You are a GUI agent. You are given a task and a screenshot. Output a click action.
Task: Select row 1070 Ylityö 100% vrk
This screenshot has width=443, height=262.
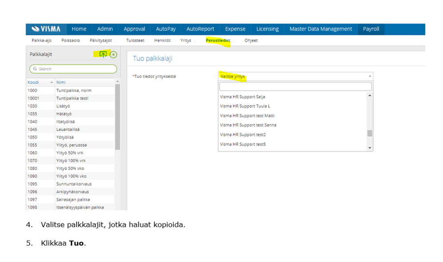click(71, 160)
